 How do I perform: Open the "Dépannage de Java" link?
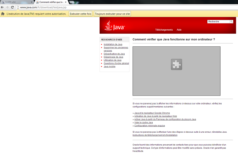(x=113, y=57)
